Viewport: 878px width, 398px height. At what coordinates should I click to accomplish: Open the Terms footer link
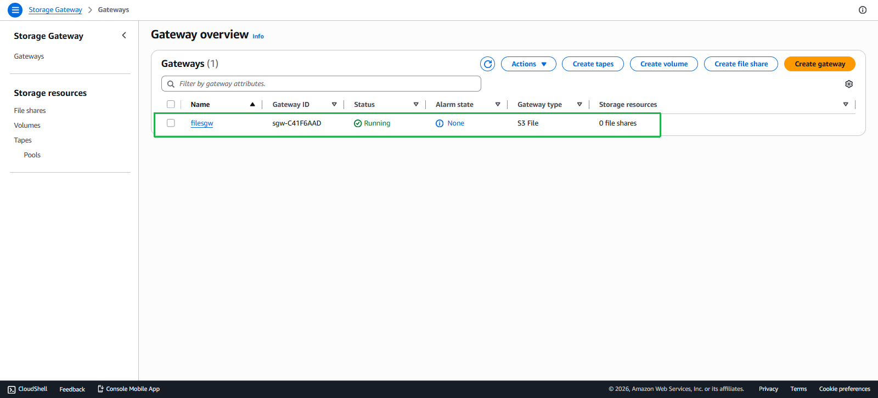(798, 389)
